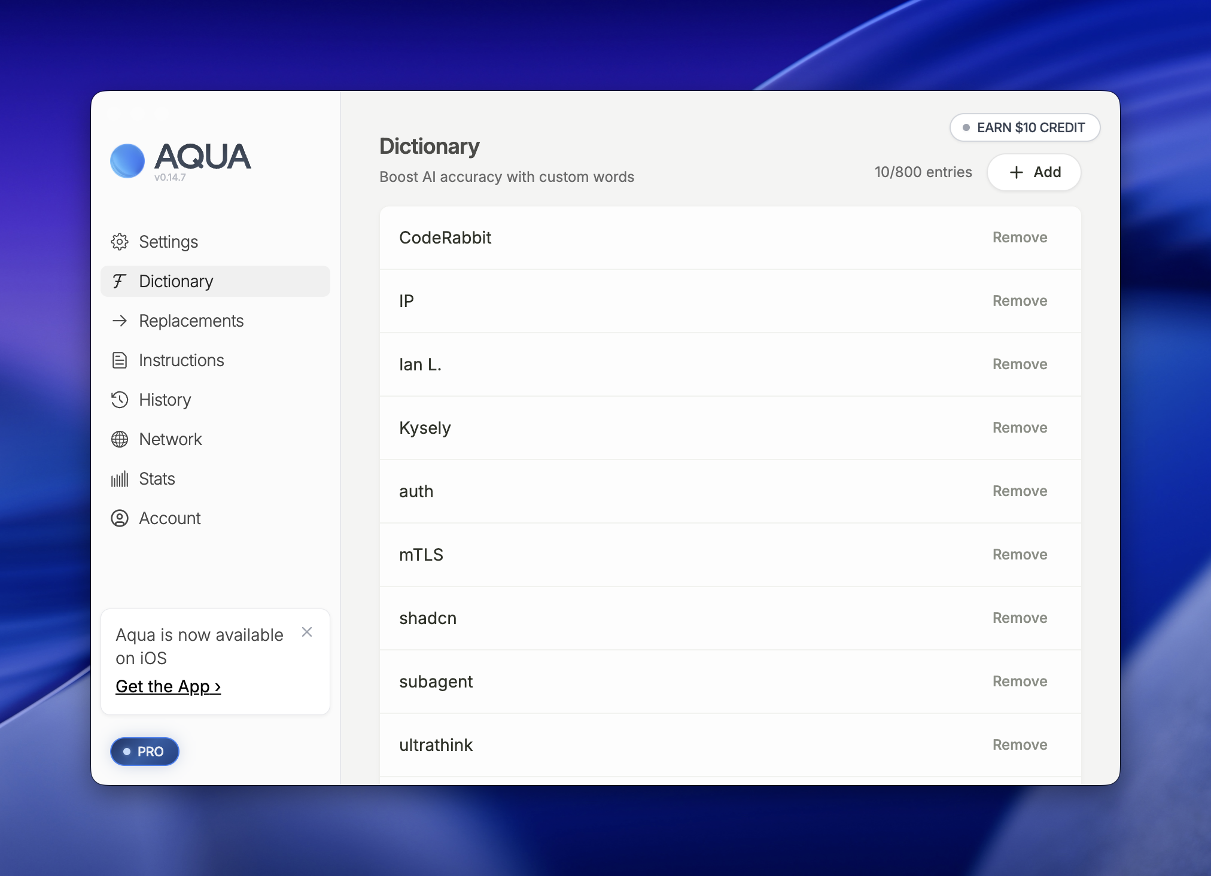The height and width of the screenshot is (876, 1211).
Task: Click the Aqua is now available text
Action: (x=199, y=646)
